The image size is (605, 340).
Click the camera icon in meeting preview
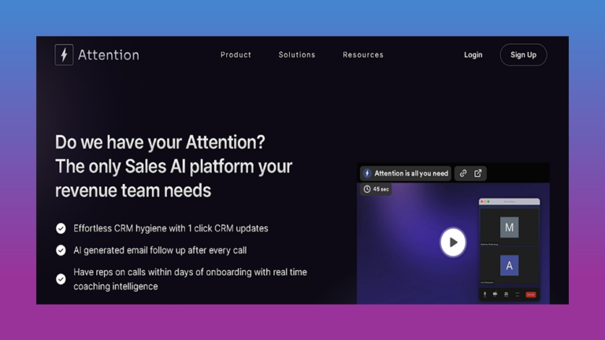click(x=495, y=294)
